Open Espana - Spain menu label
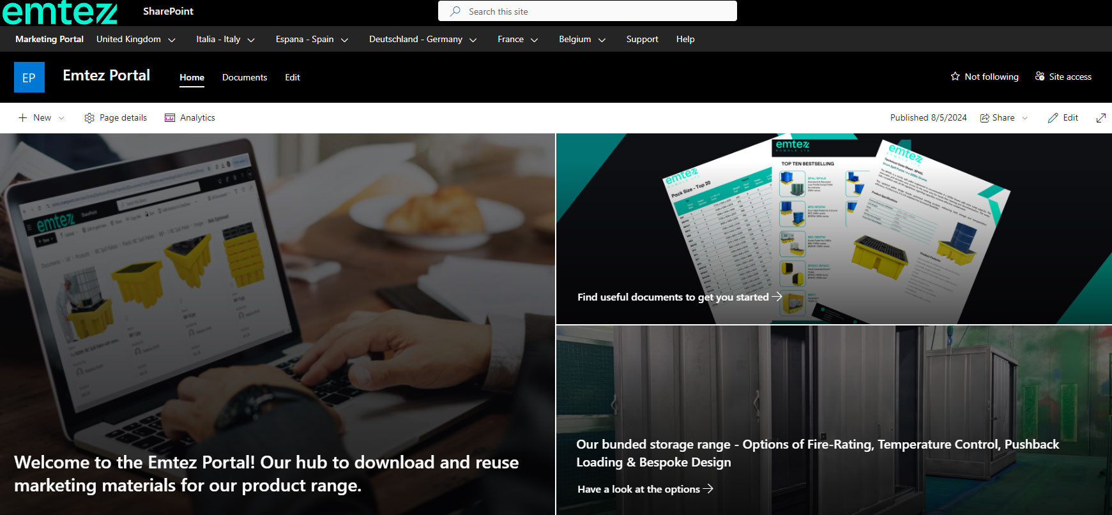1112x515 pixels. (305, 39)
